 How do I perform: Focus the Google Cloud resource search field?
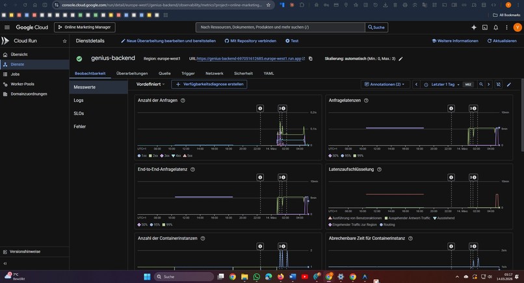(x=280, y=27)
